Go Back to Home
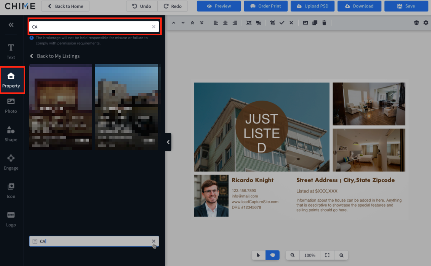 tap(65, 6)
